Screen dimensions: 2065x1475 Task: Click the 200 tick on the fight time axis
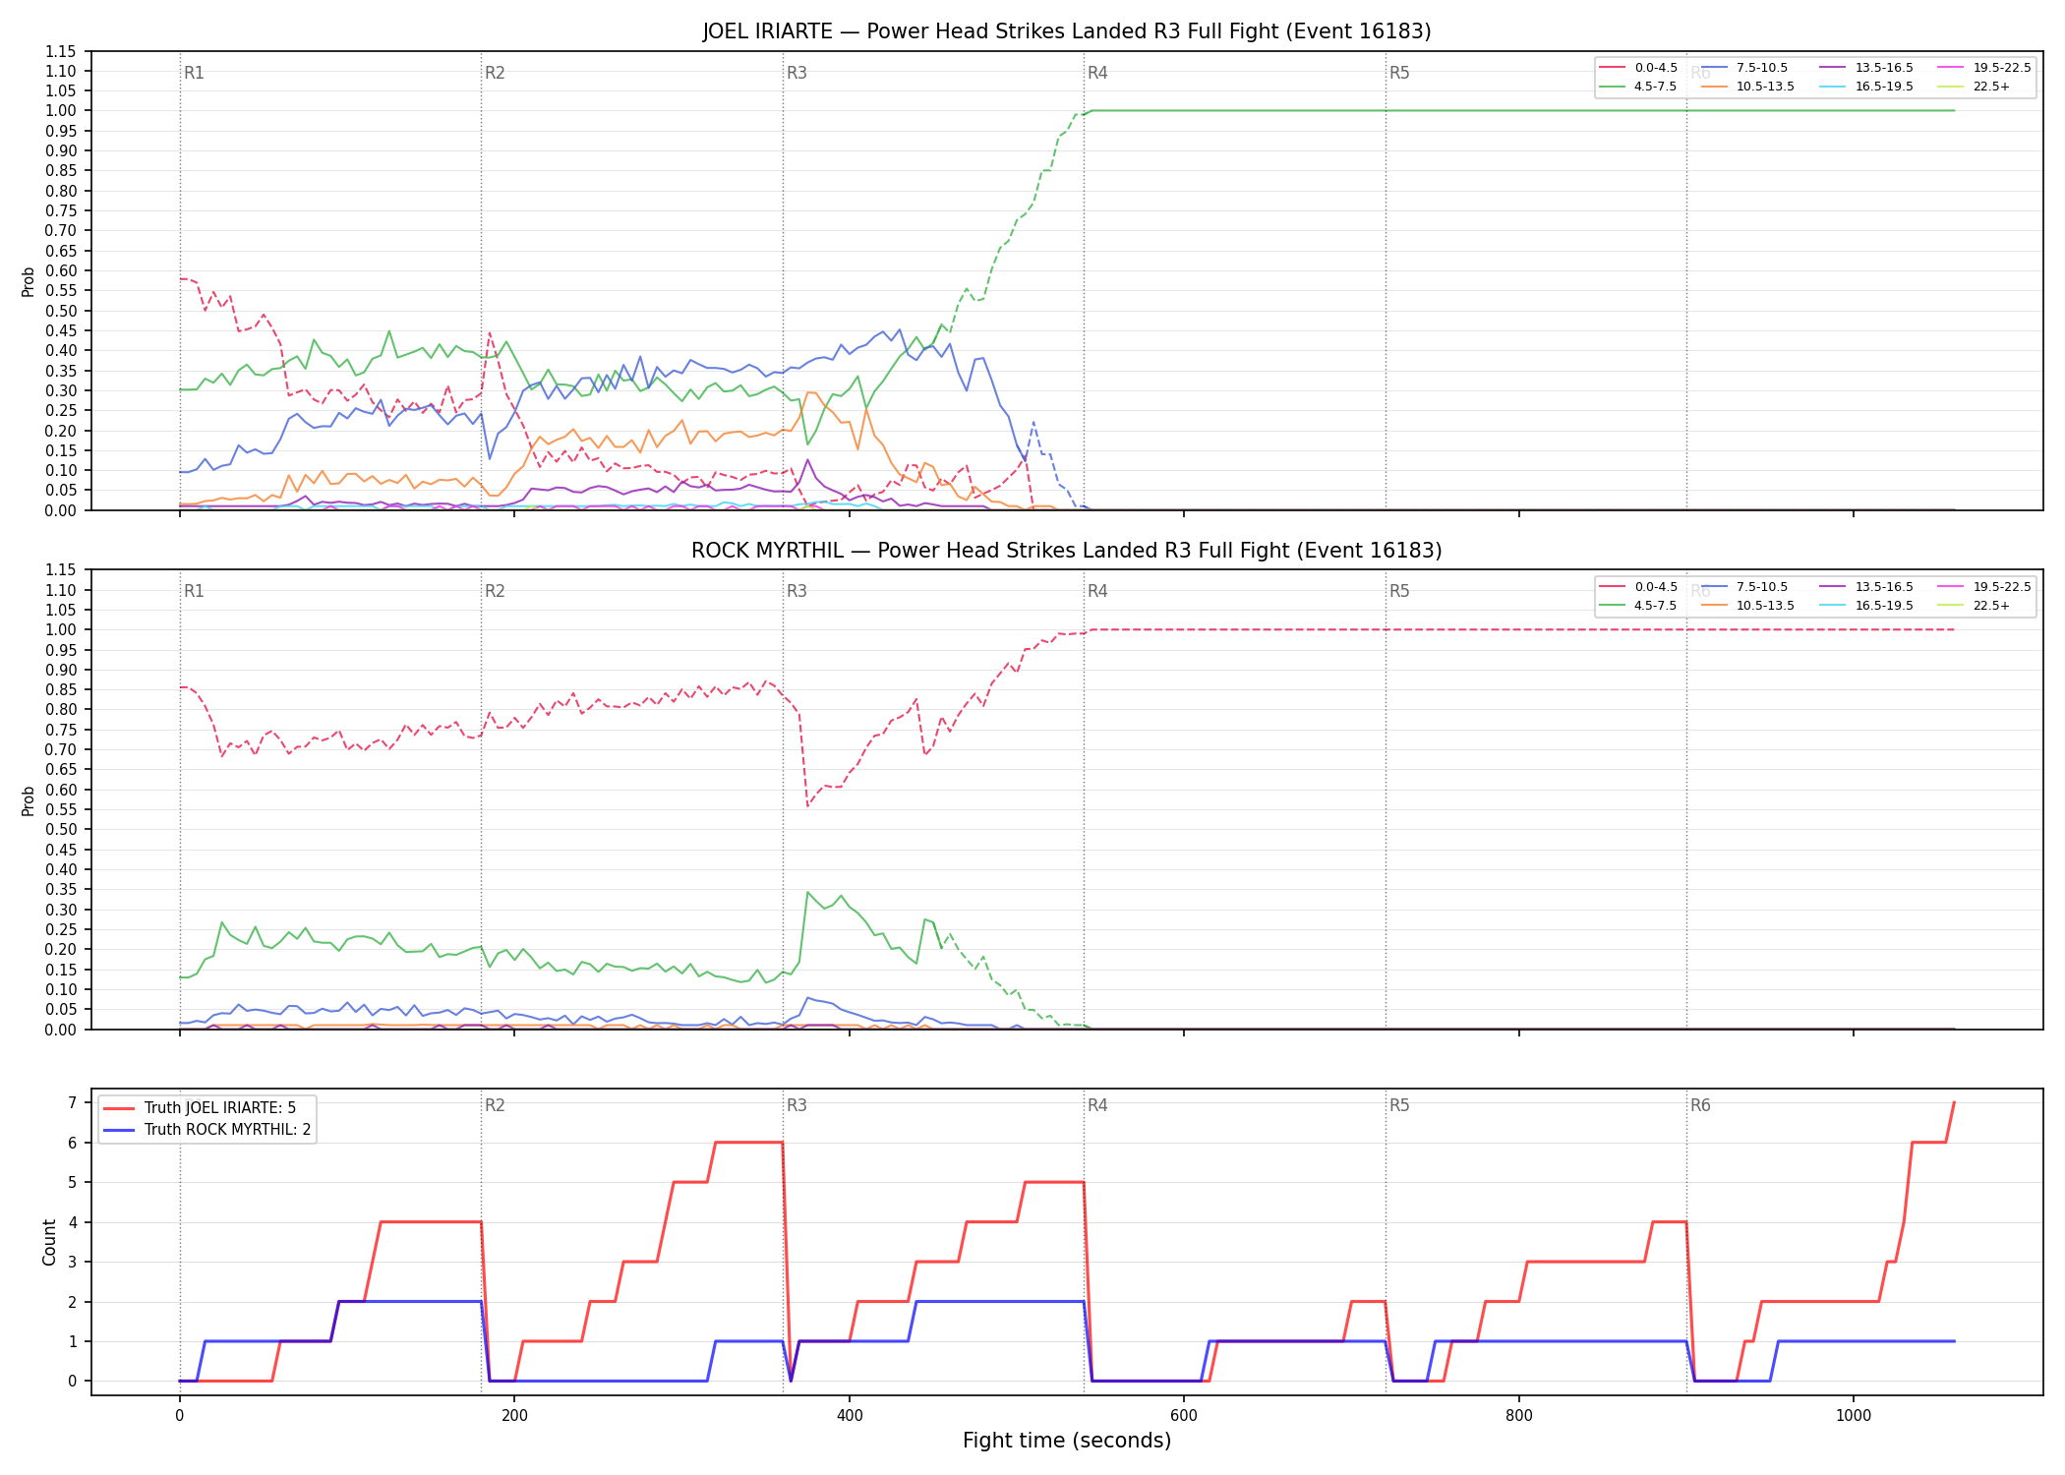(x=514, y=1416)
